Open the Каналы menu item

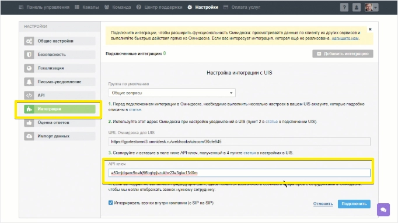coord(87,7)
